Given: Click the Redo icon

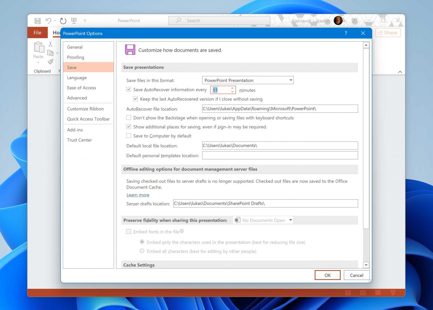Looking at the screenshot, I should point(63,21).
